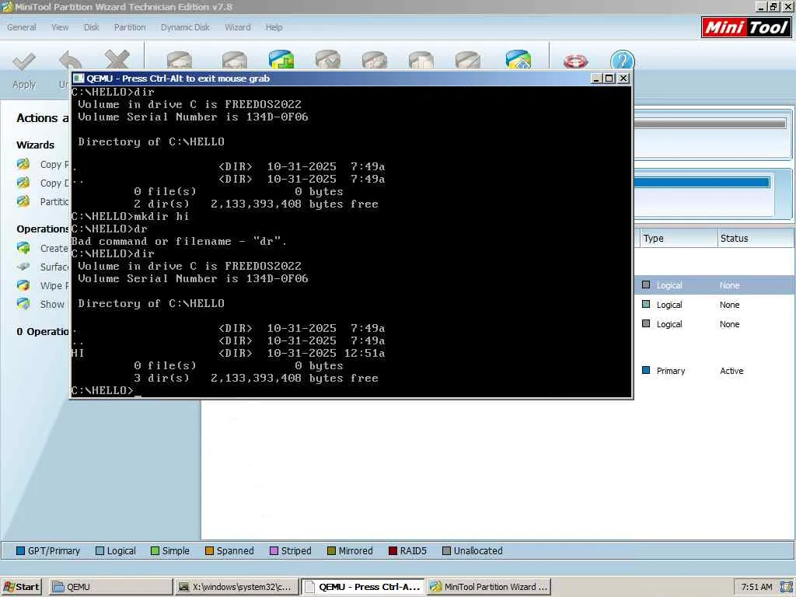Open the View menu
Image resolution: width=796 pixels, height=597 pixels.
click(x=60, y=27)
